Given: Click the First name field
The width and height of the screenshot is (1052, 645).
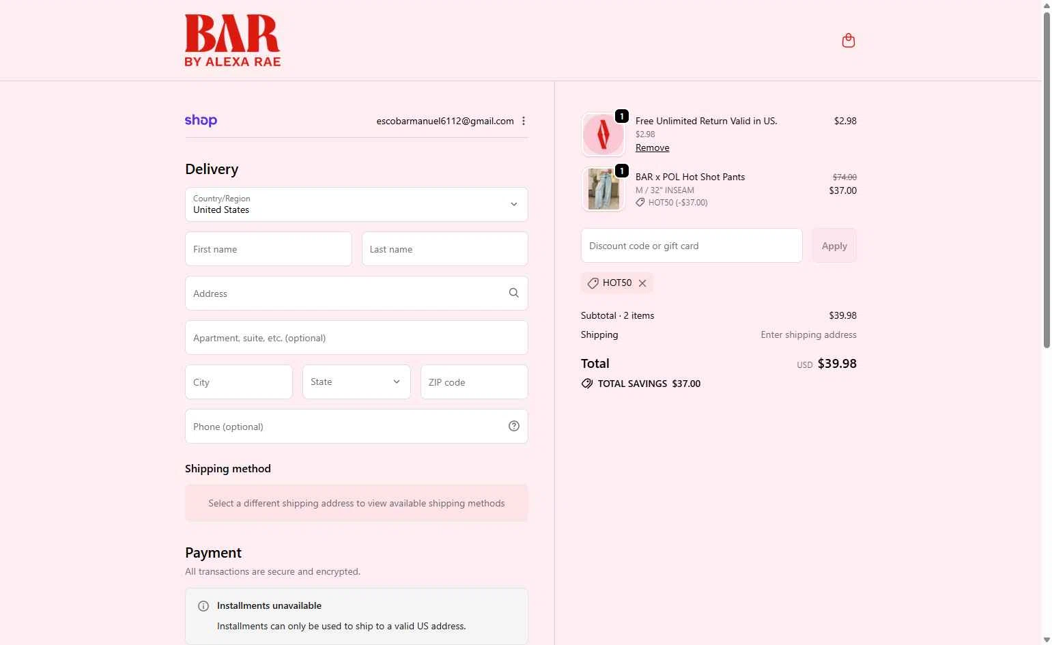Looking at the screenshot, I should [268, 248].
